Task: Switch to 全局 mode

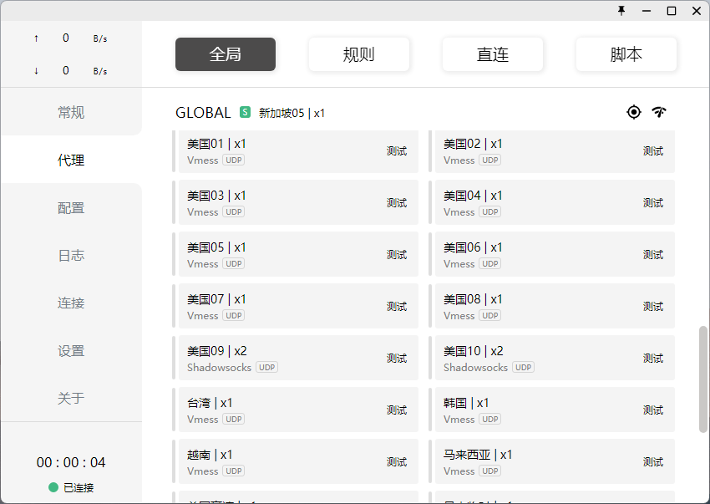Action: (225, 54)
